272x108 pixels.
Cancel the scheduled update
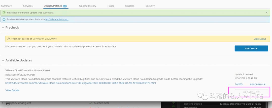(239, 84)
